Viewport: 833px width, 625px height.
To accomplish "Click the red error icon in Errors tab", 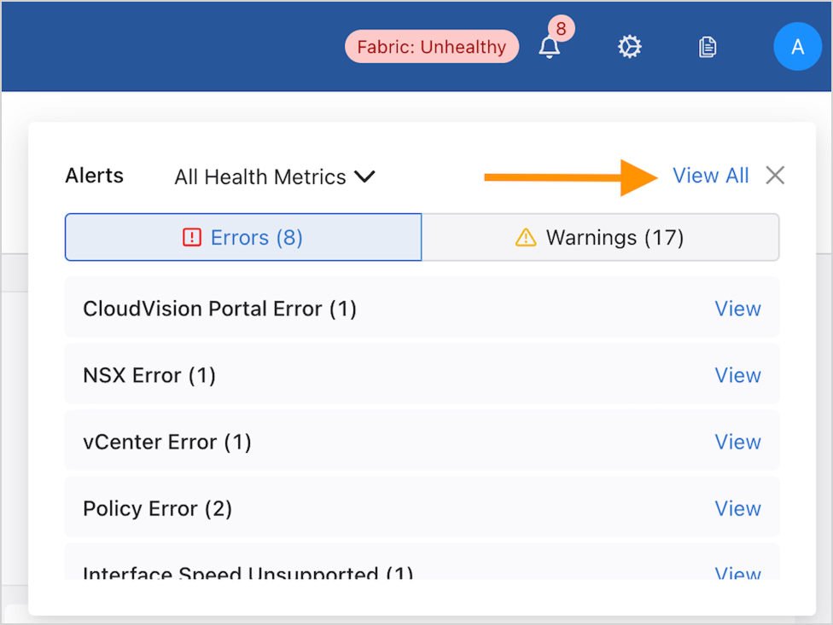I will coord(192,237).
